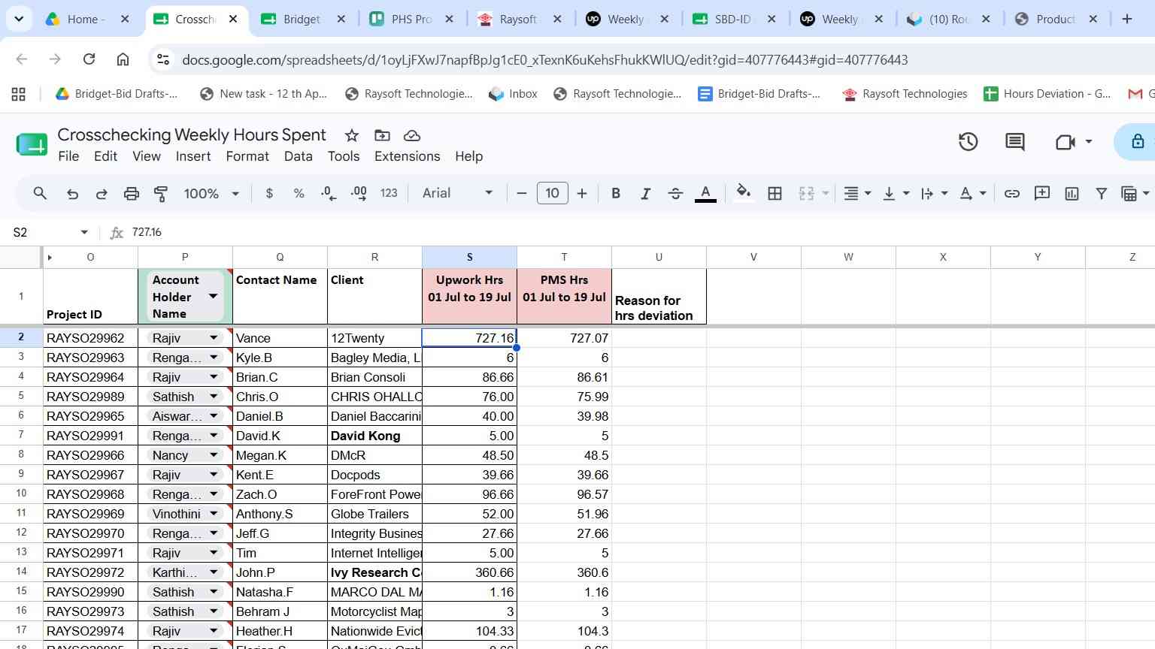Open the Extensions menu
The image size is (1155, 649).
[407, 156]
